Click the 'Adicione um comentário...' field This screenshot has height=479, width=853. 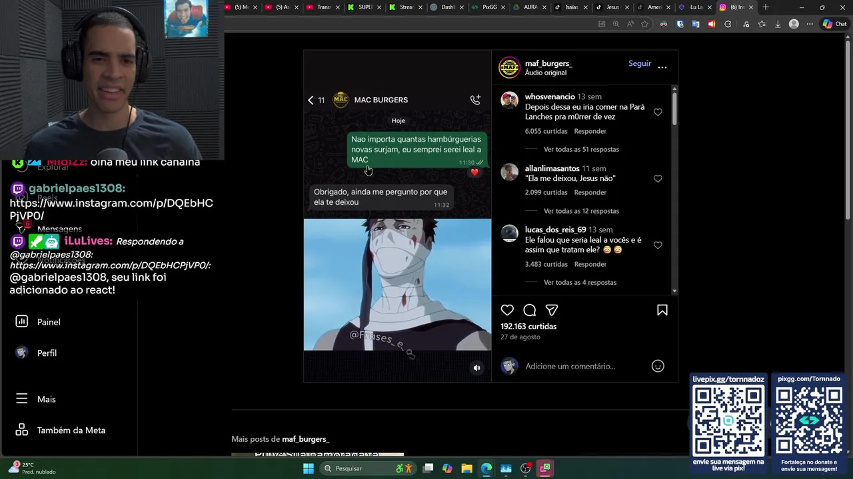coord(570,366)
